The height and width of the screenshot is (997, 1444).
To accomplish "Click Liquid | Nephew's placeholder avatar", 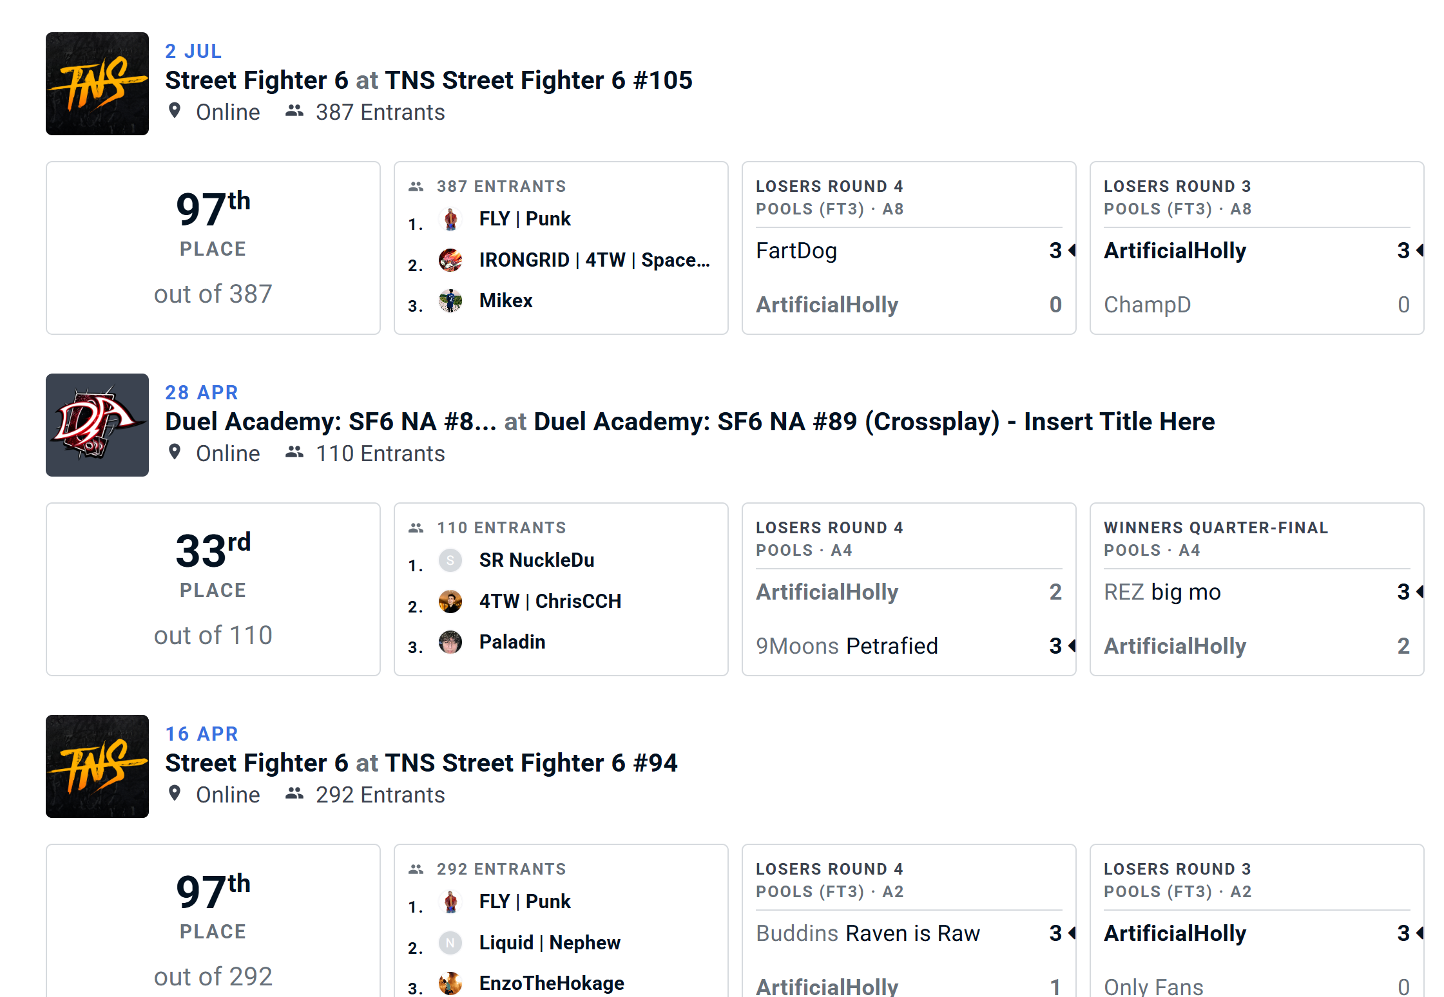I will pyautogui.click(x=450, y=943).
